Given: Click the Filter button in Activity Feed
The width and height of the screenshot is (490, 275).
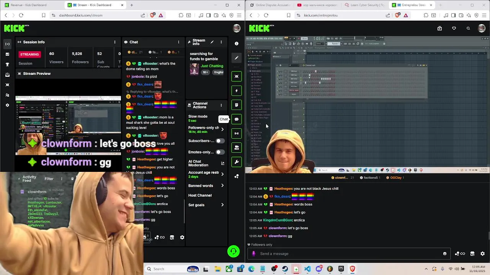Looking at the screenshot, I should click(x=49, y=179).
